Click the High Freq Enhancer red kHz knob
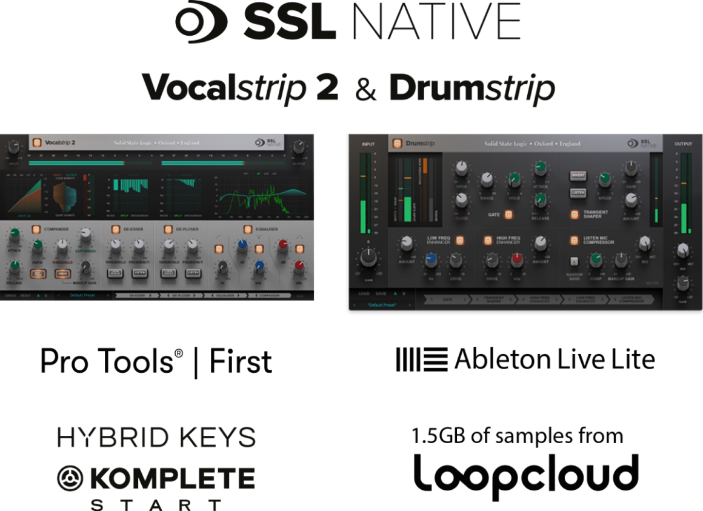The width and height of the screenshot is (703, 511). (x=516, y=260)
